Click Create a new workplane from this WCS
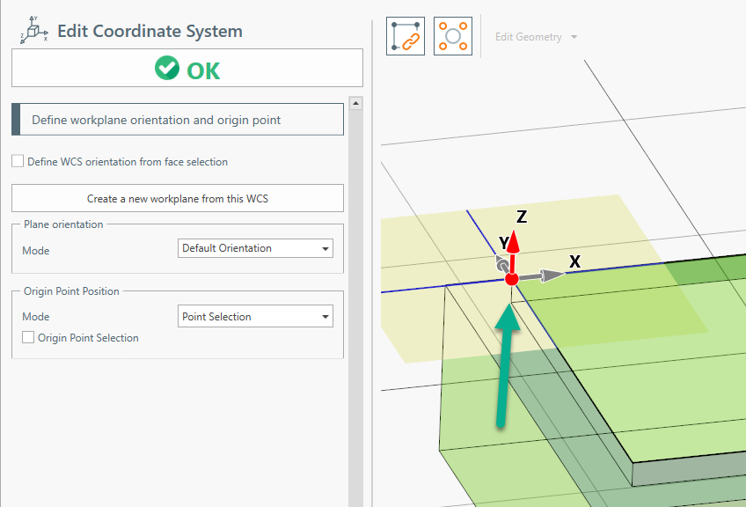746x507 pixels. tap(178, 199)
